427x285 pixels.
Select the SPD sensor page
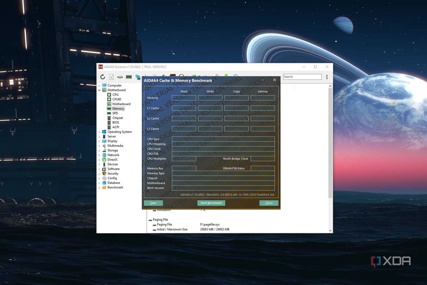115,113
